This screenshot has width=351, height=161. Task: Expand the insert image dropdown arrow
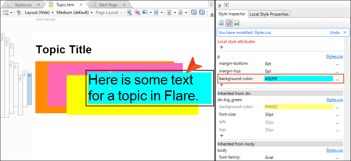[x=151, y=13]
